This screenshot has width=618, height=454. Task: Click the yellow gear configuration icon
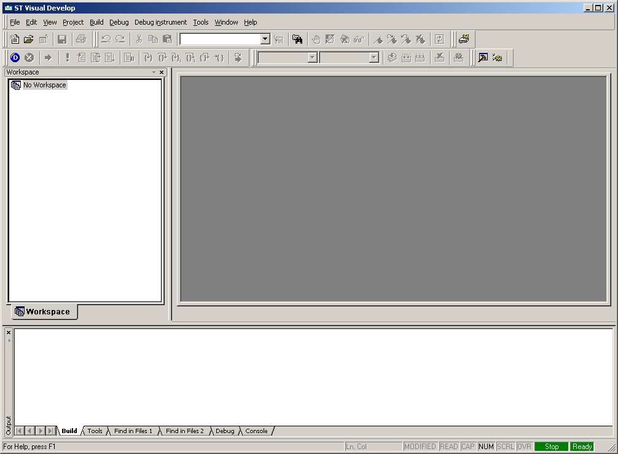(497, 58)
